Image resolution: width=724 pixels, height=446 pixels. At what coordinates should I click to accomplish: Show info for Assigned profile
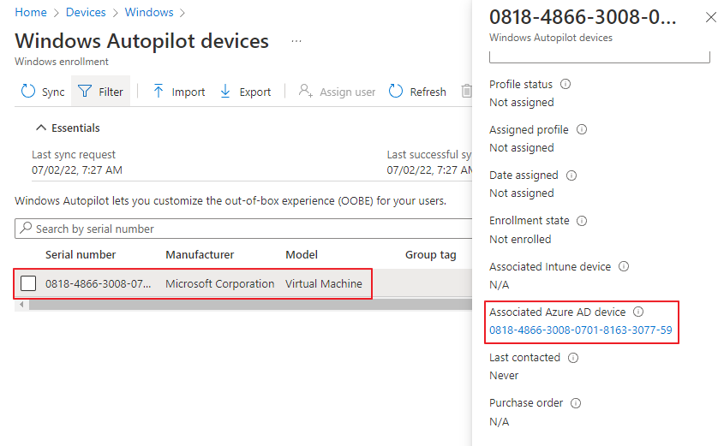tap(581, 129)
